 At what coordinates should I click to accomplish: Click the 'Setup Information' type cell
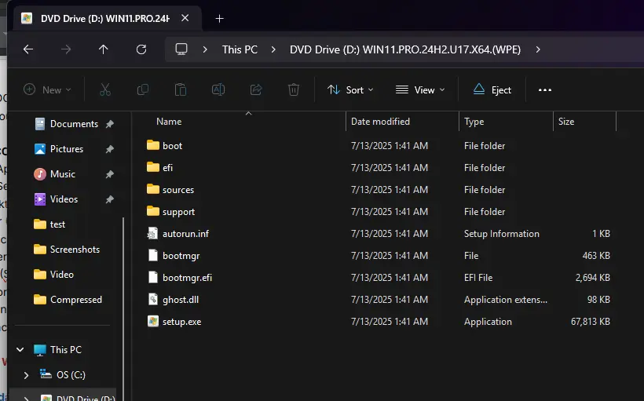point(502,234)
